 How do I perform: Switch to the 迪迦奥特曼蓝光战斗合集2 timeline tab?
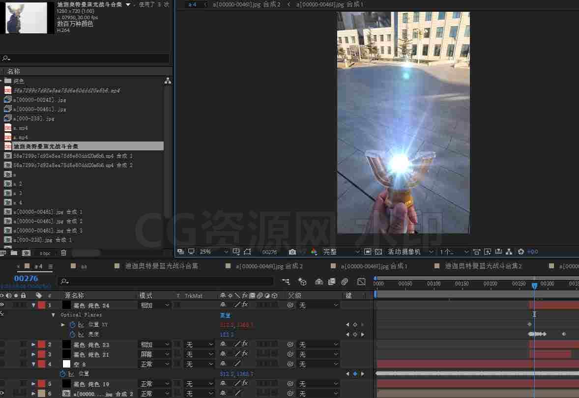pyautogui.click(x=483, y=266)
